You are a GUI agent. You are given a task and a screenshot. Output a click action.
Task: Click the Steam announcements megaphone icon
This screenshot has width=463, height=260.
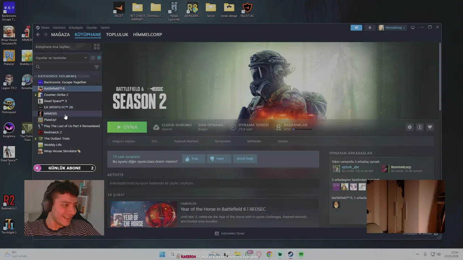(356, 27)
